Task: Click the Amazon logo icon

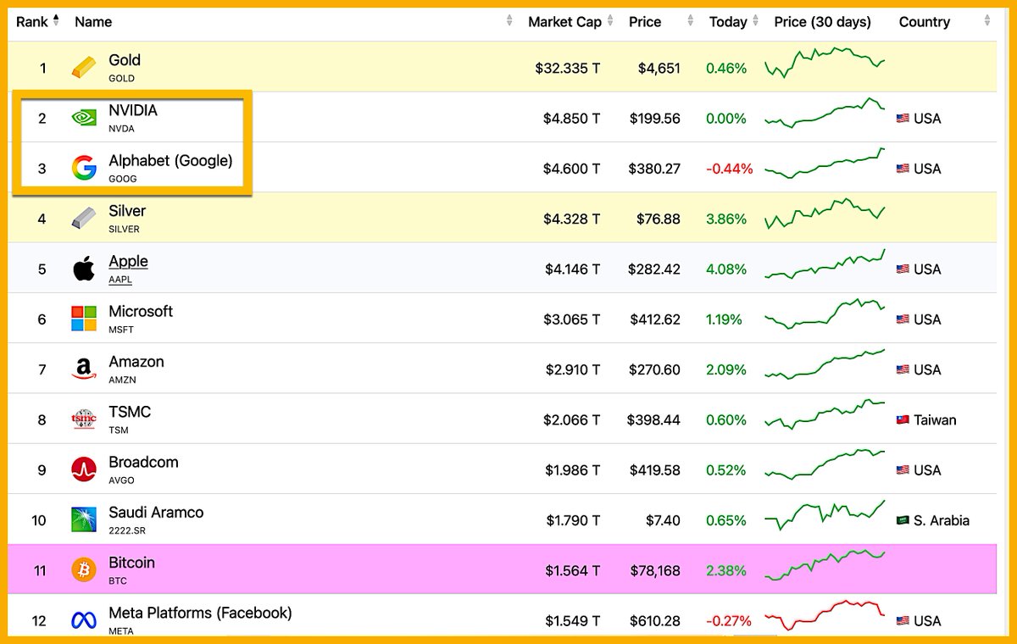Action: [x=83, y=369]
